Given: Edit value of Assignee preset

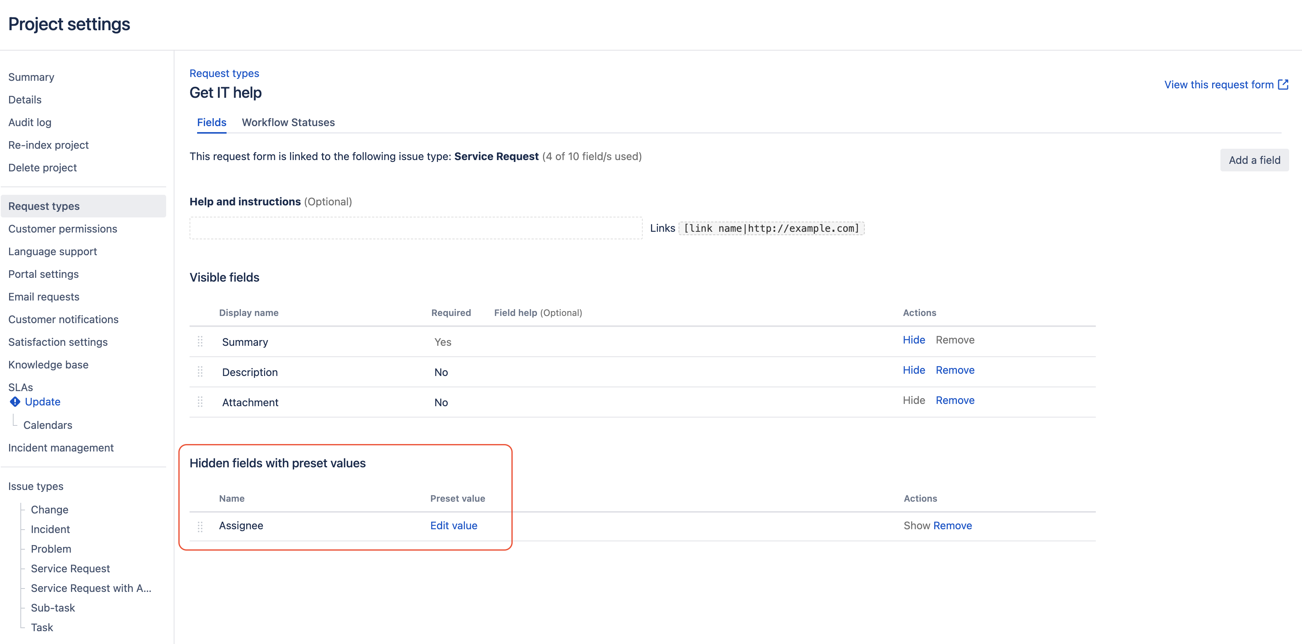Looking at the screenshot, I should (x=454, y=525).
